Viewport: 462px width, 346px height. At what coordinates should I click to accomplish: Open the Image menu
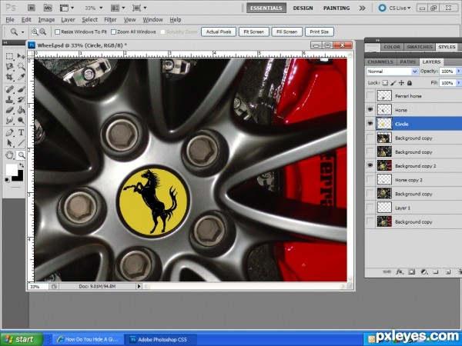(x=46, y=20)
